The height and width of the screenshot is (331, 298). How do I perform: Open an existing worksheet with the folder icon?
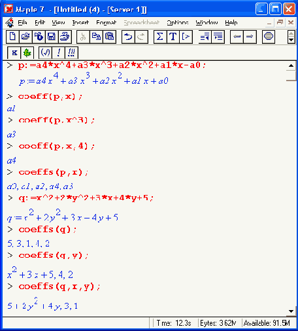pyautogui.click(x=25, y=37)
